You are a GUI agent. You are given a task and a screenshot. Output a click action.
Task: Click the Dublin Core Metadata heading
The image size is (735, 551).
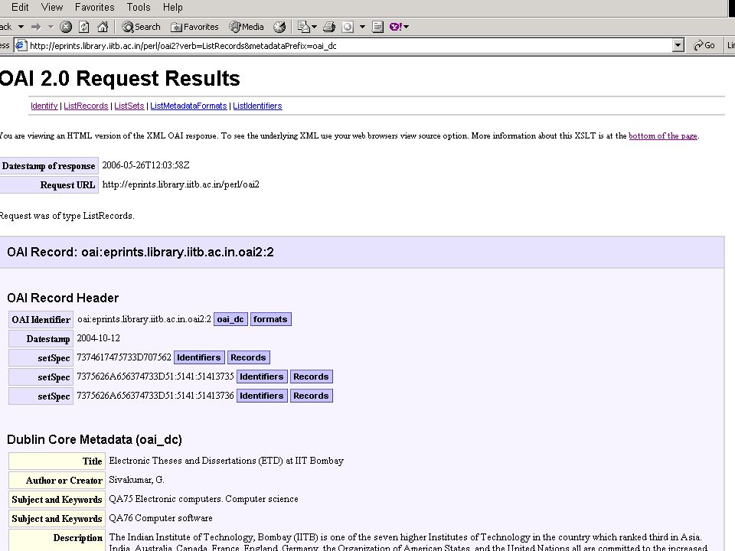[94, 439]
